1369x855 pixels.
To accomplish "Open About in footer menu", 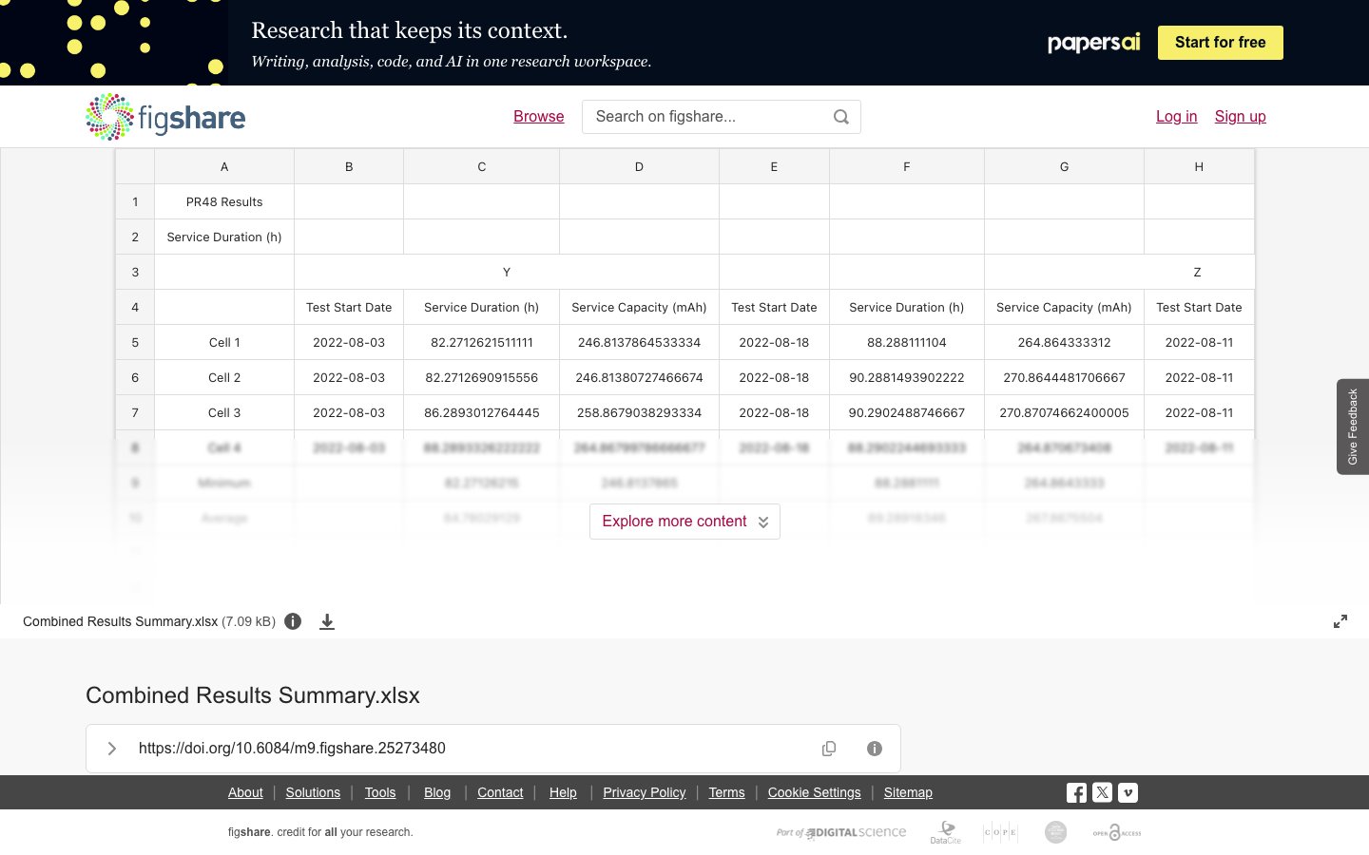I will 245,792.
